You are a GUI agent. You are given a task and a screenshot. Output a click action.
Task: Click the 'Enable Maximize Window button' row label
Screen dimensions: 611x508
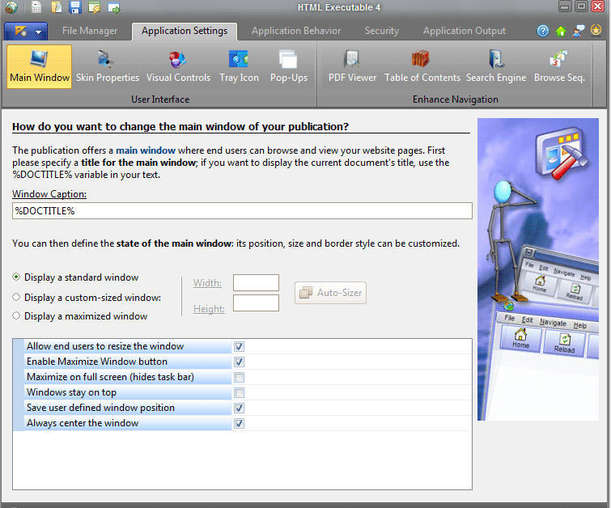(97, 362)
